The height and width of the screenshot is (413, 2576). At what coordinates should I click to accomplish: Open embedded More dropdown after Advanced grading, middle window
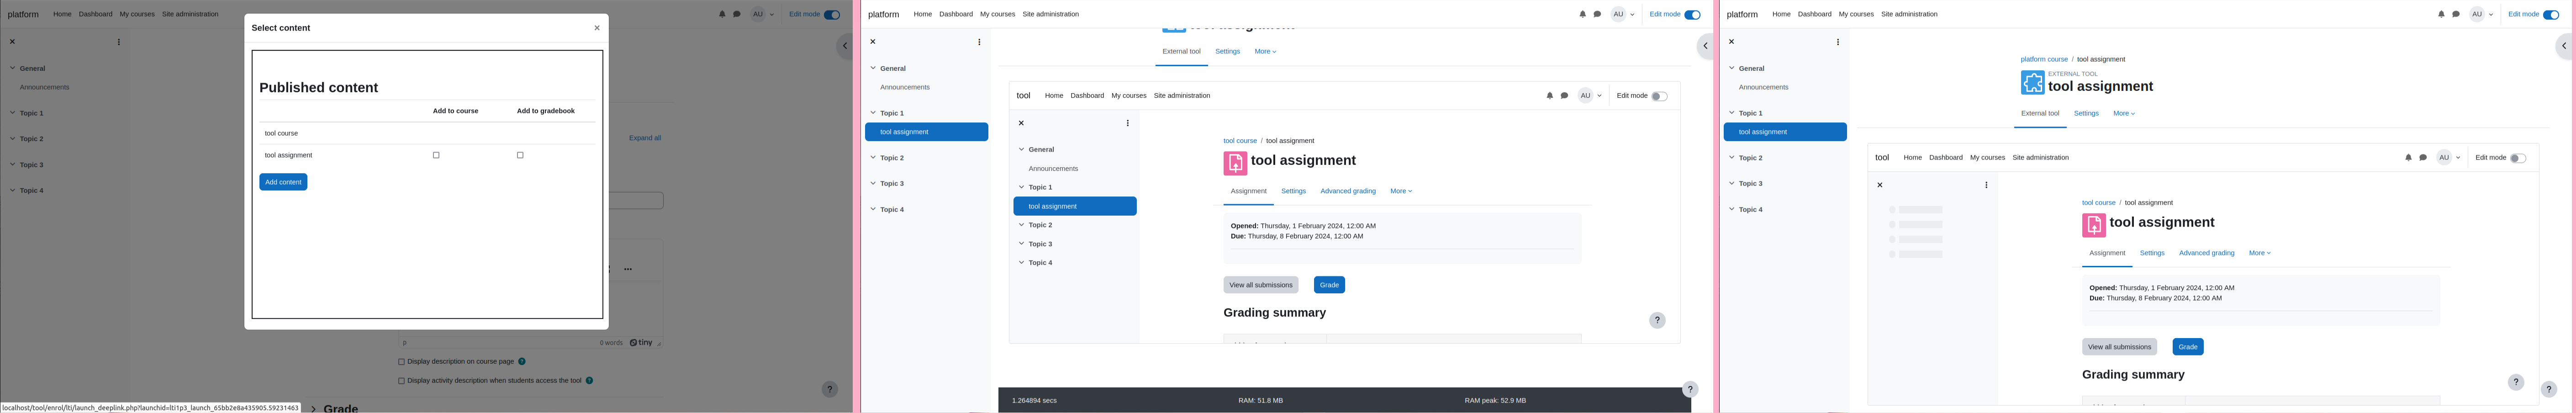coord(1401,191)
